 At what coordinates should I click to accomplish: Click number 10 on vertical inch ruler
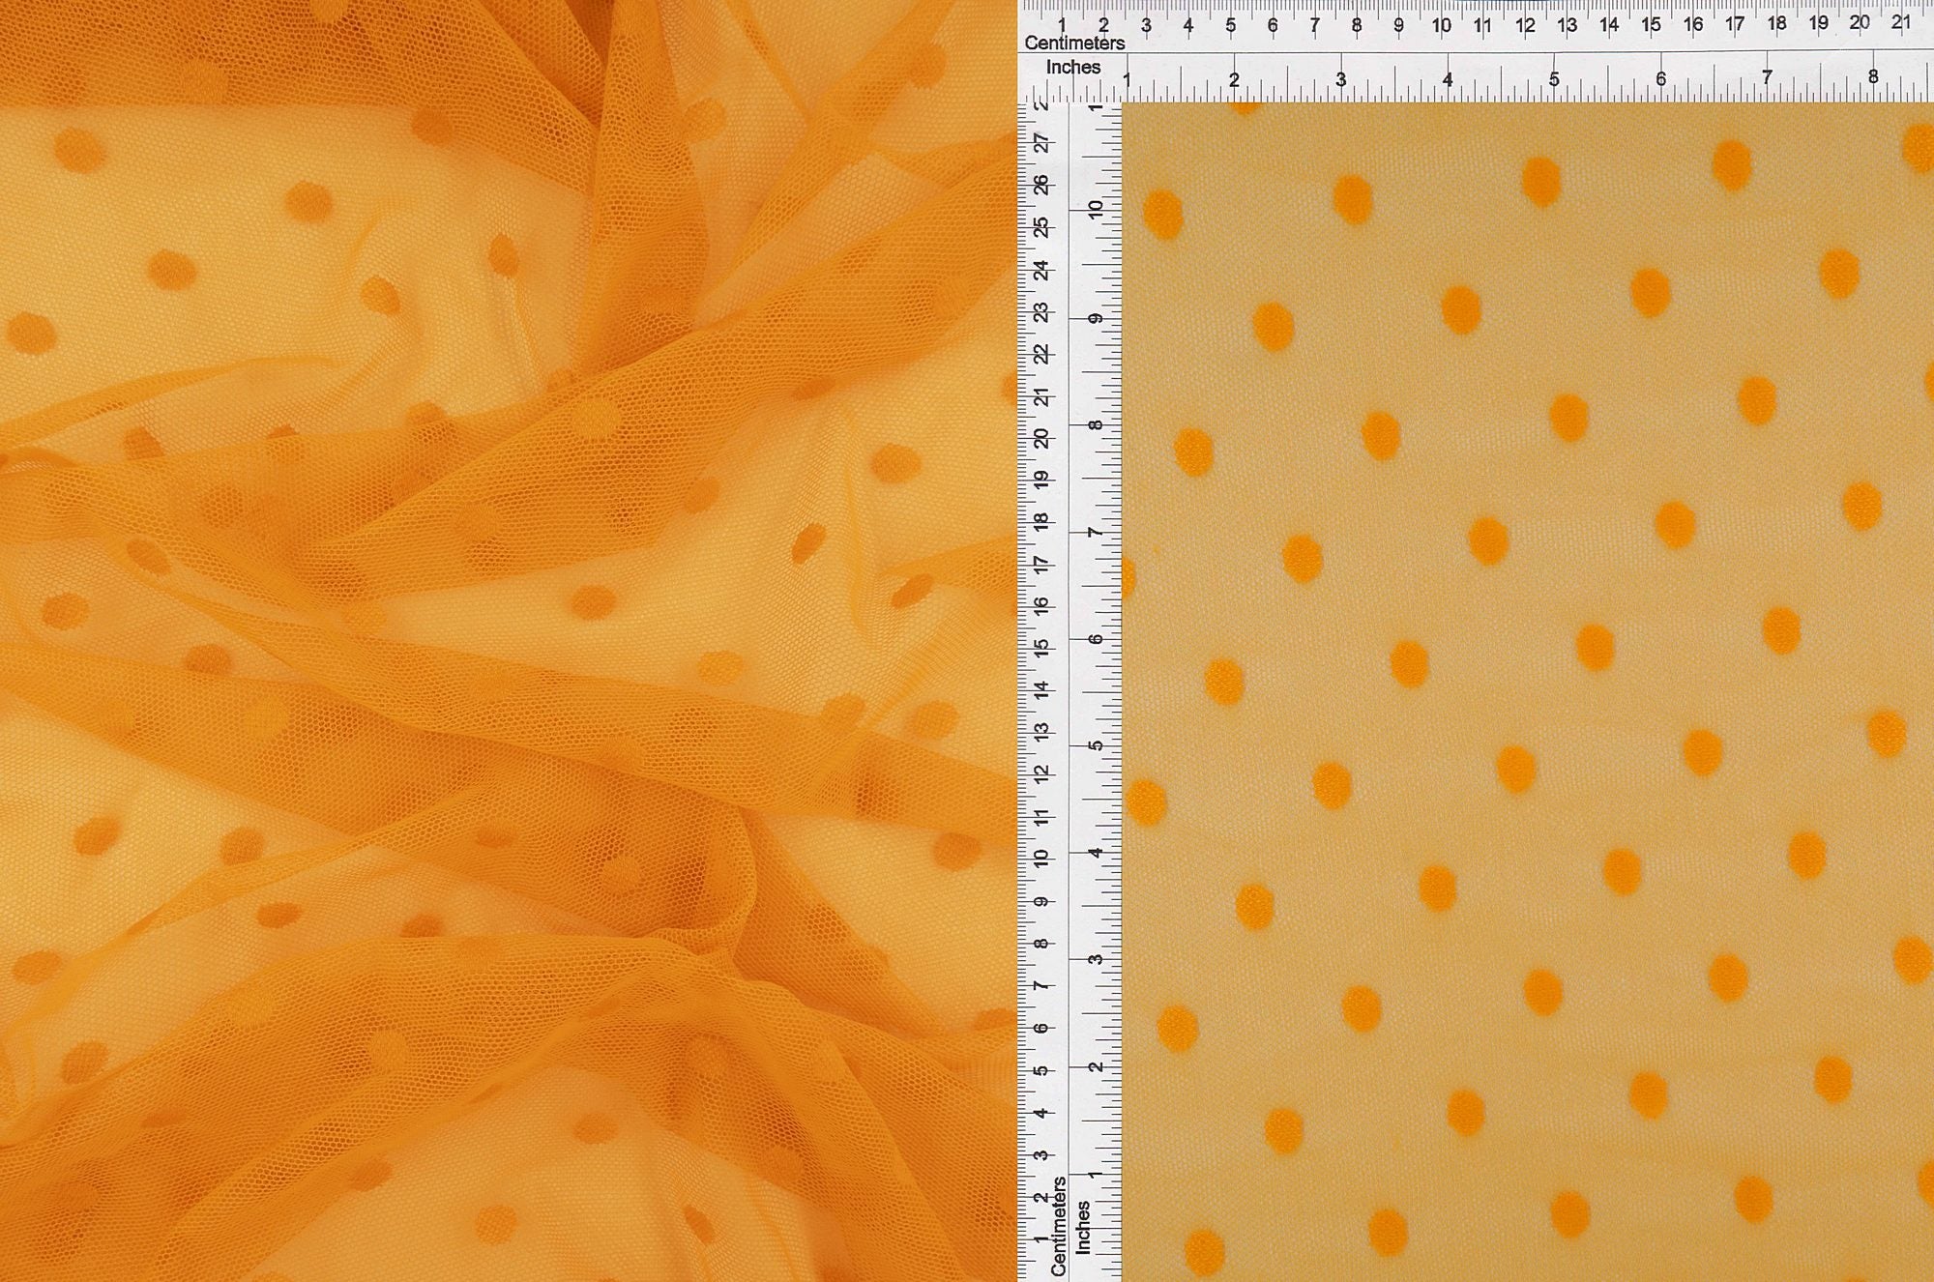point(1095,209)
